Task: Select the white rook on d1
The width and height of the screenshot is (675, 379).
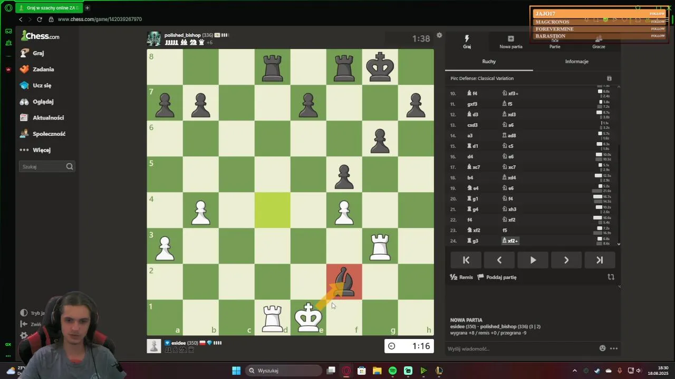Action: point(272,317)
